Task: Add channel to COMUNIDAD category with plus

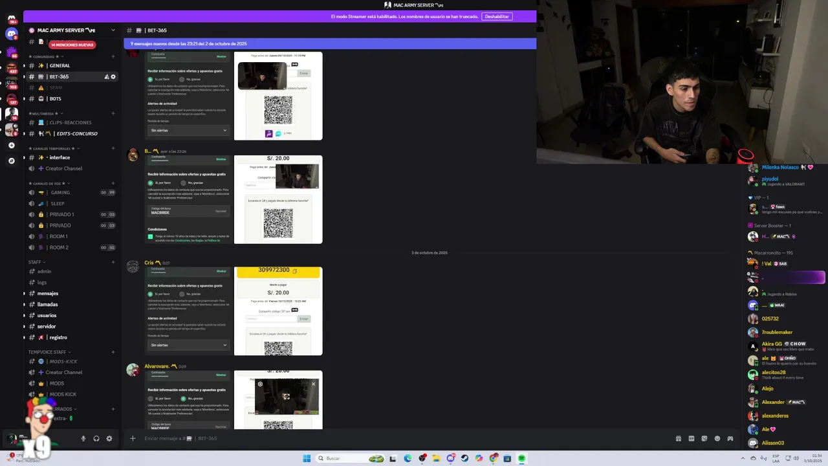Action: 113,56
